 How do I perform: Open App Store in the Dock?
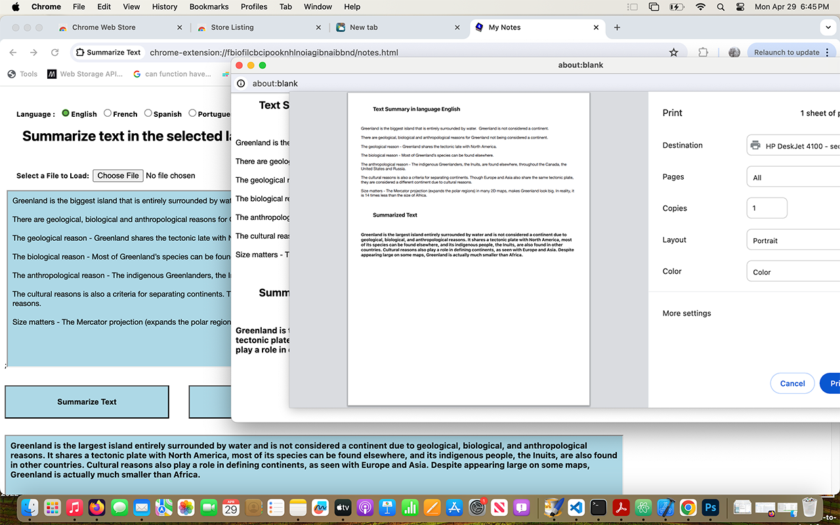click(454, 507)
